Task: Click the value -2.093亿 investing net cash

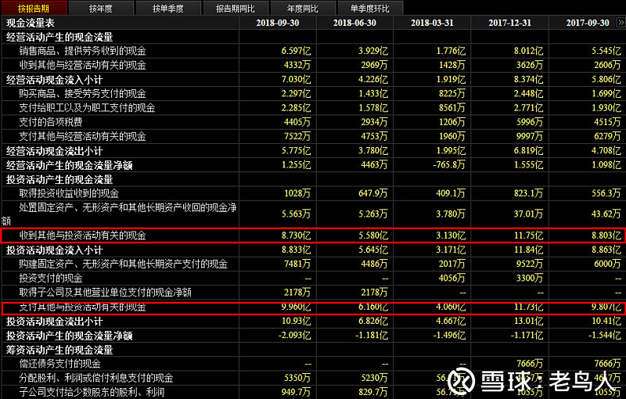Action: (295, 336)
